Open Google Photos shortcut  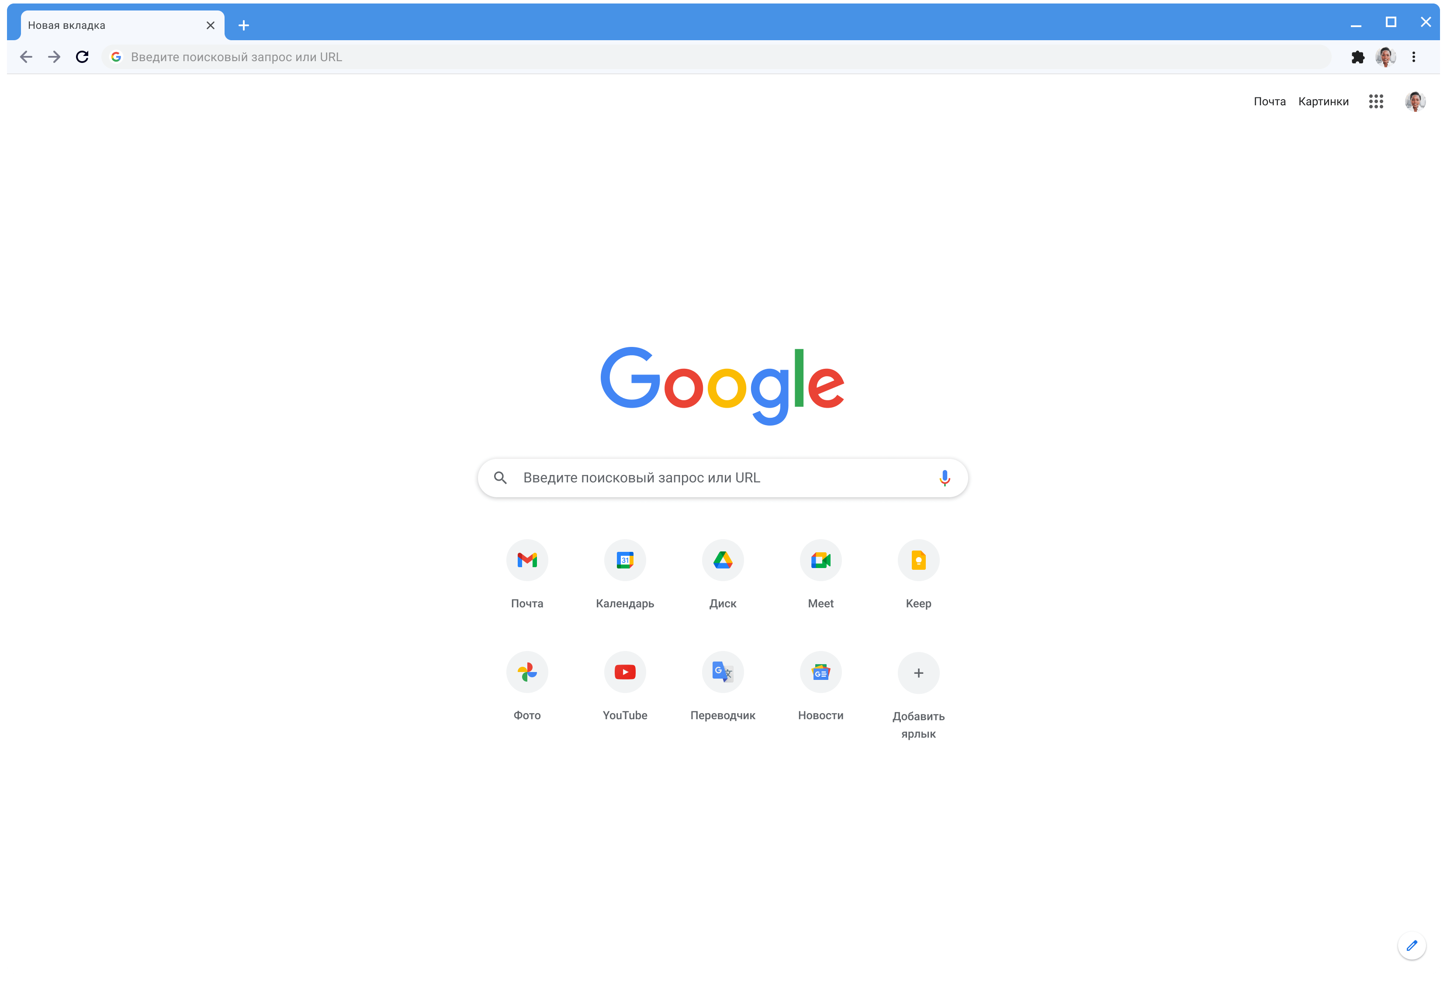coord(527,672)
